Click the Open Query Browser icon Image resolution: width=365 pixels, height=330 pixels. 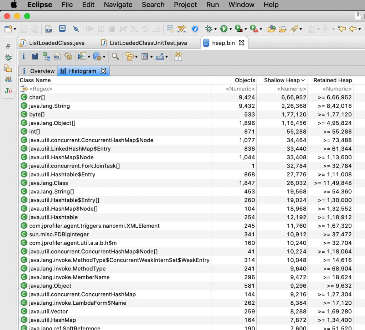coord(97,56)
